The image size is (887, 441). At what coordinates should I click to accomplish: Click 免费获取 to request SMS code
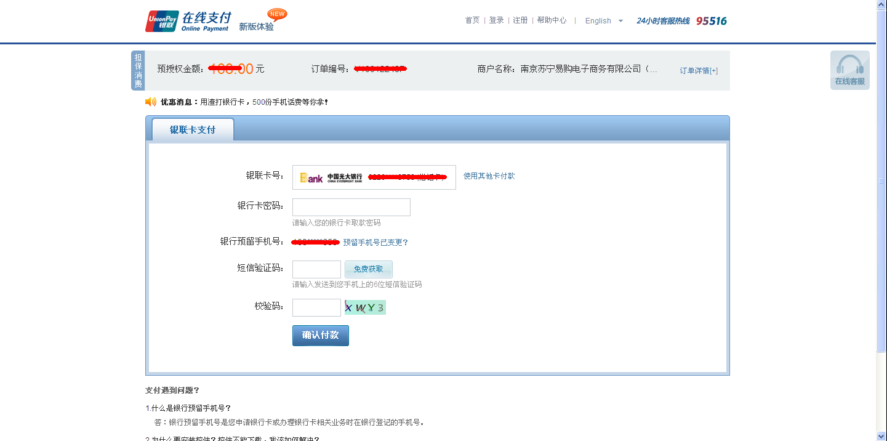pyautogui.click(x=368, y=269)
